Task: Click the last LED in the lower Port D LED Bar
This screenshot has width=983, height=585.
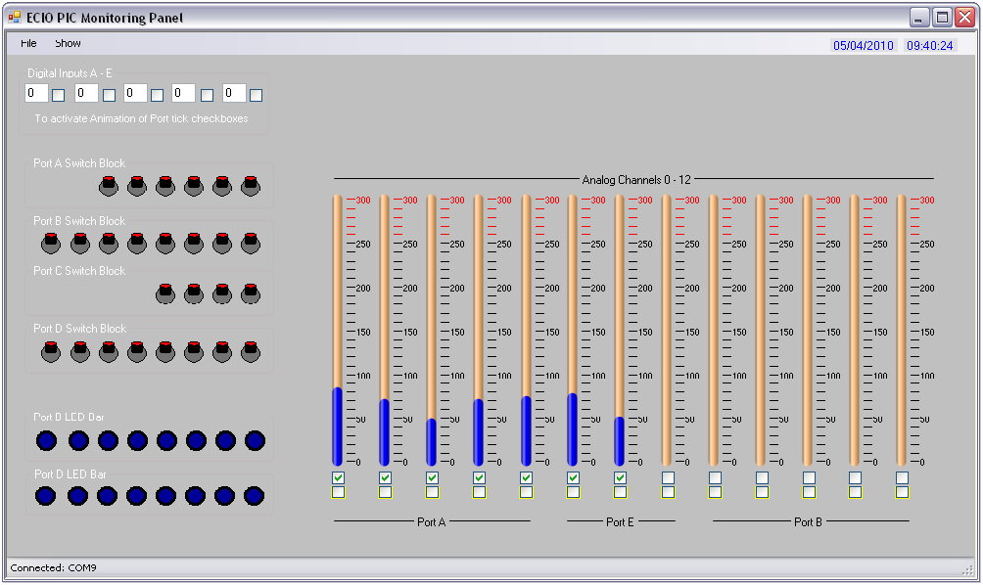Action: [x=254, y=496]
